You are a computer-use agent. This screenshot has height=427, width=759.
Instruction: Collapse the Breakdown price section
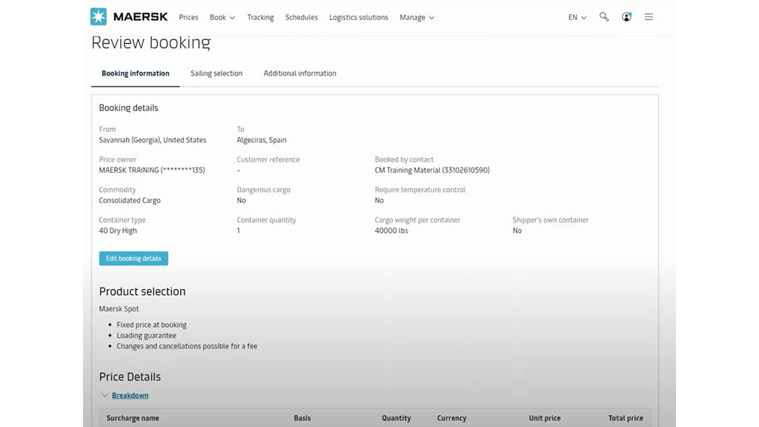(105, 395)
